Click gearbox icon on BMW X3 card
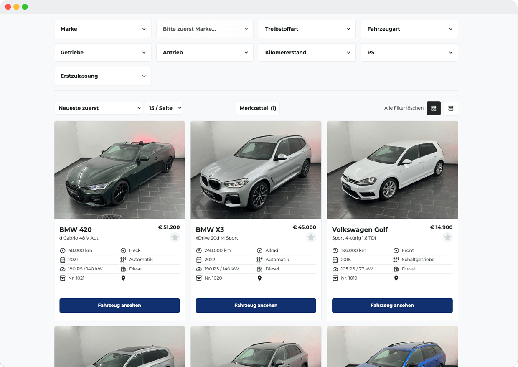 tap(259, 260)
